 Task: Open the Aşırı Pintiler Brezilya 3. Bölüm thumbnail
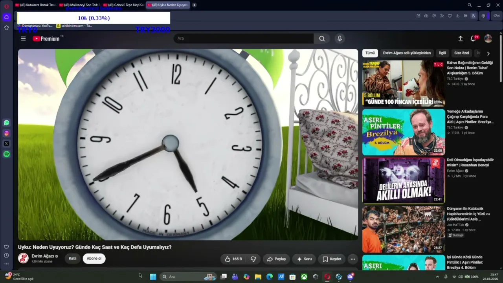point(404,132)
